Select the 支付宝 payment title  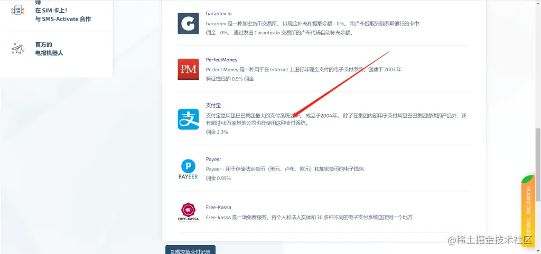click(213, 106)
